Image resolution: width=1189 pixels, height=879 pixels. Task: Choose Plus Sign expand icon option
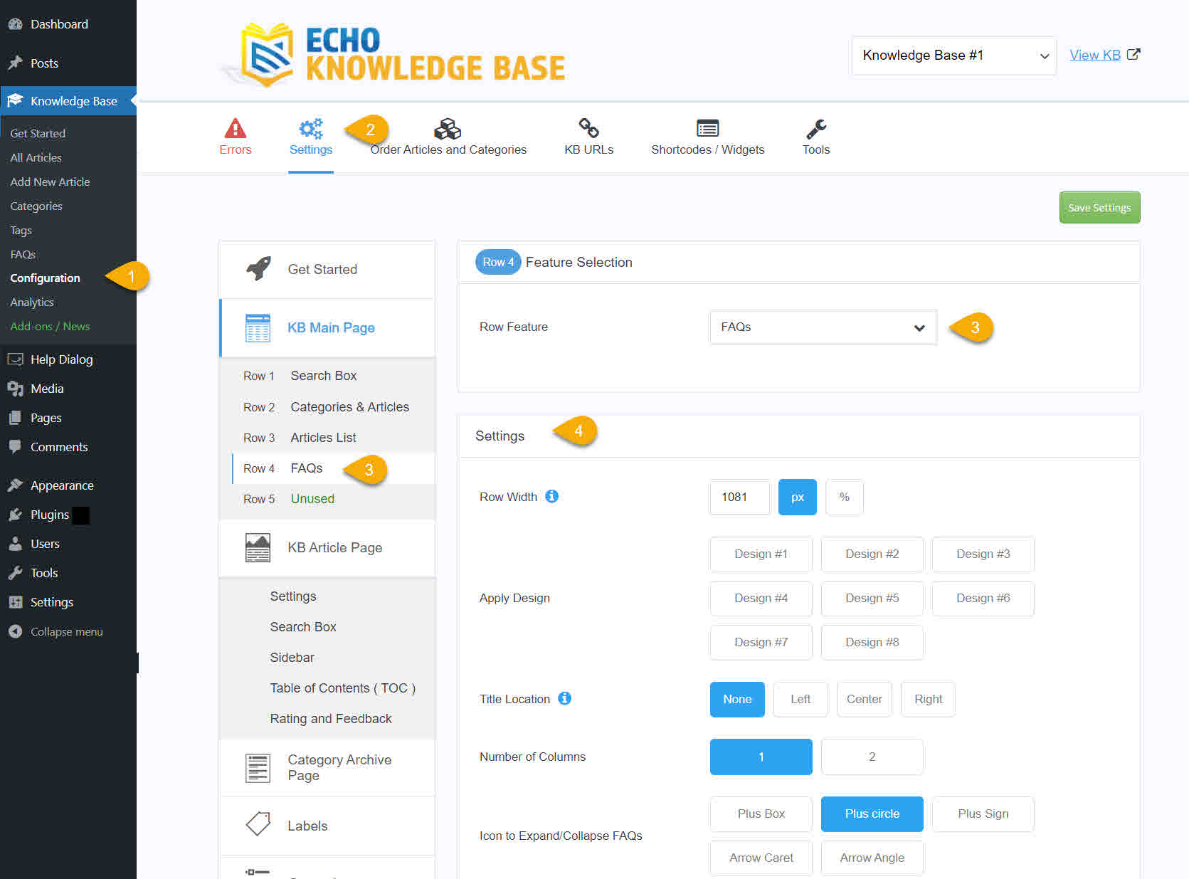[x=983, y=814]
